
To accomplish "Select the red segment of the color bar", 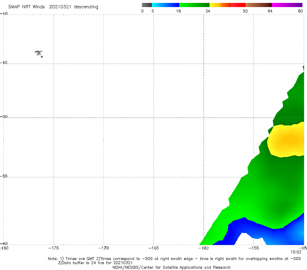I will click(x=238, y=5).
